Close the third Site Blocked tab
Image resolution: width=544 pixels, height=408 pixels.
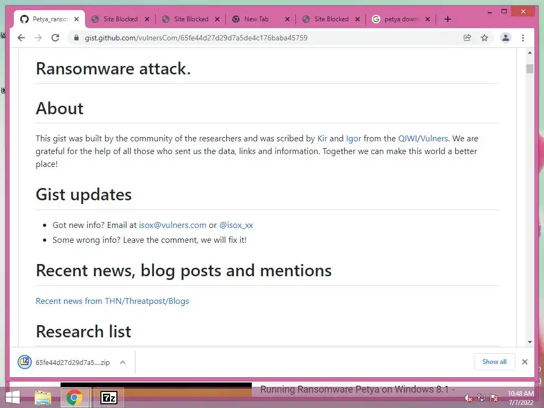point(358,19)
